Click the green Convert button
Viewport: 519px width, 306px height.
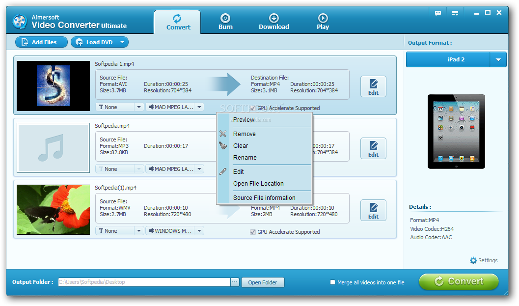458,281
